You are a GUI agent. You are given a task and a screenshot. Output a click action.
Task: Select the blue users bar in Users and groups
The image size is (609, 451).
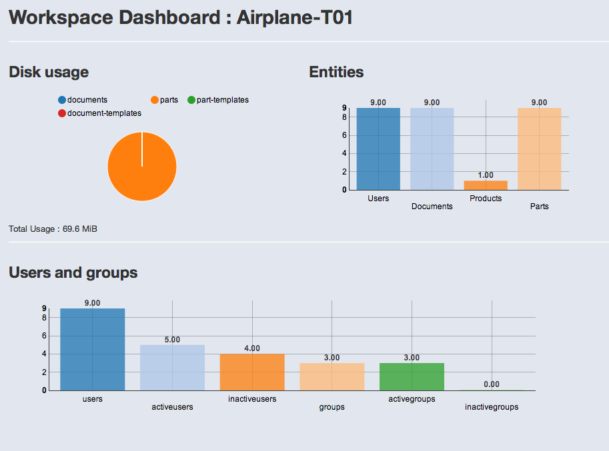pyautogui.click(x=92, y=349)
